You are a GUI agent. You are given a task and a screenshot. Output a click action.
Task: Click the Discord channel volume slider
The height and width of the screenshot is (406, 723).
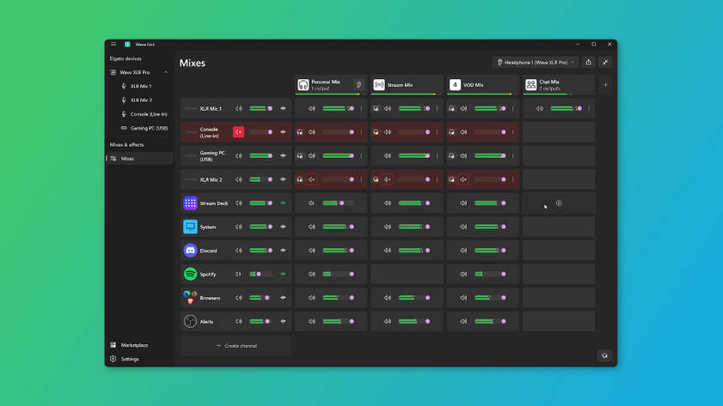(261, 251)
